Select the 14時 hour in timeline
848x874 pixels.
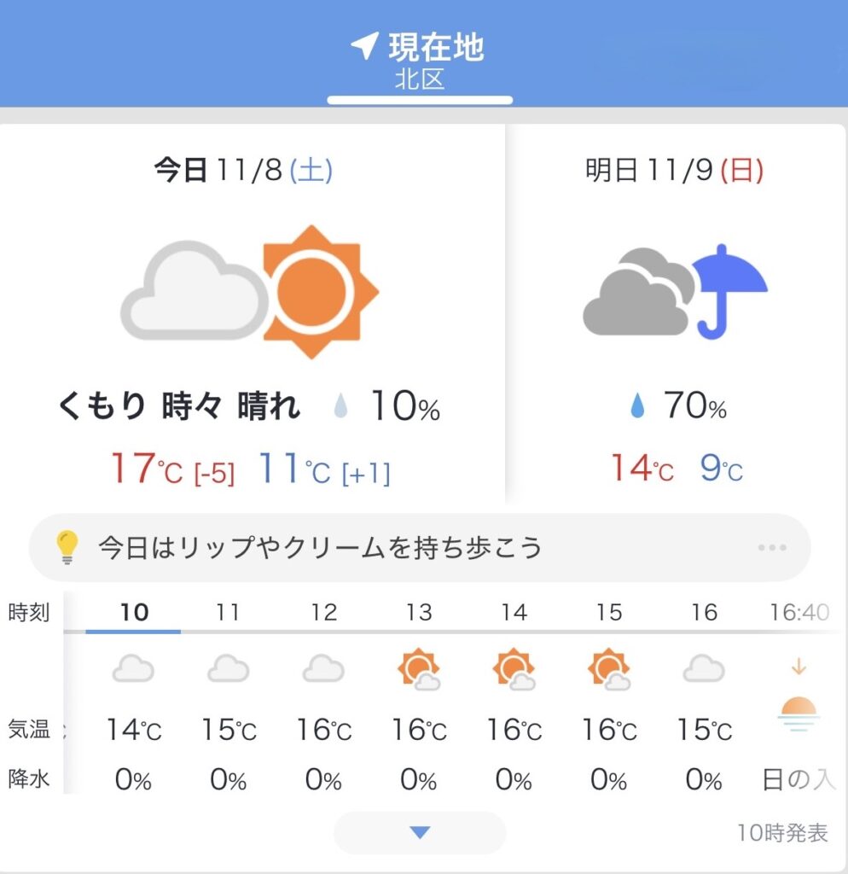click(x=514, y=613)
